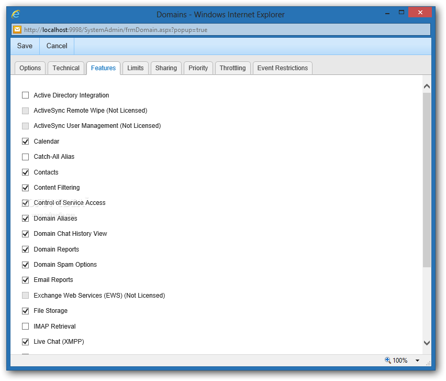The width and height of the screenshot is (446, 381).
Task: Toggle the Content Filtering checkbox
Action: coord(25,188)
